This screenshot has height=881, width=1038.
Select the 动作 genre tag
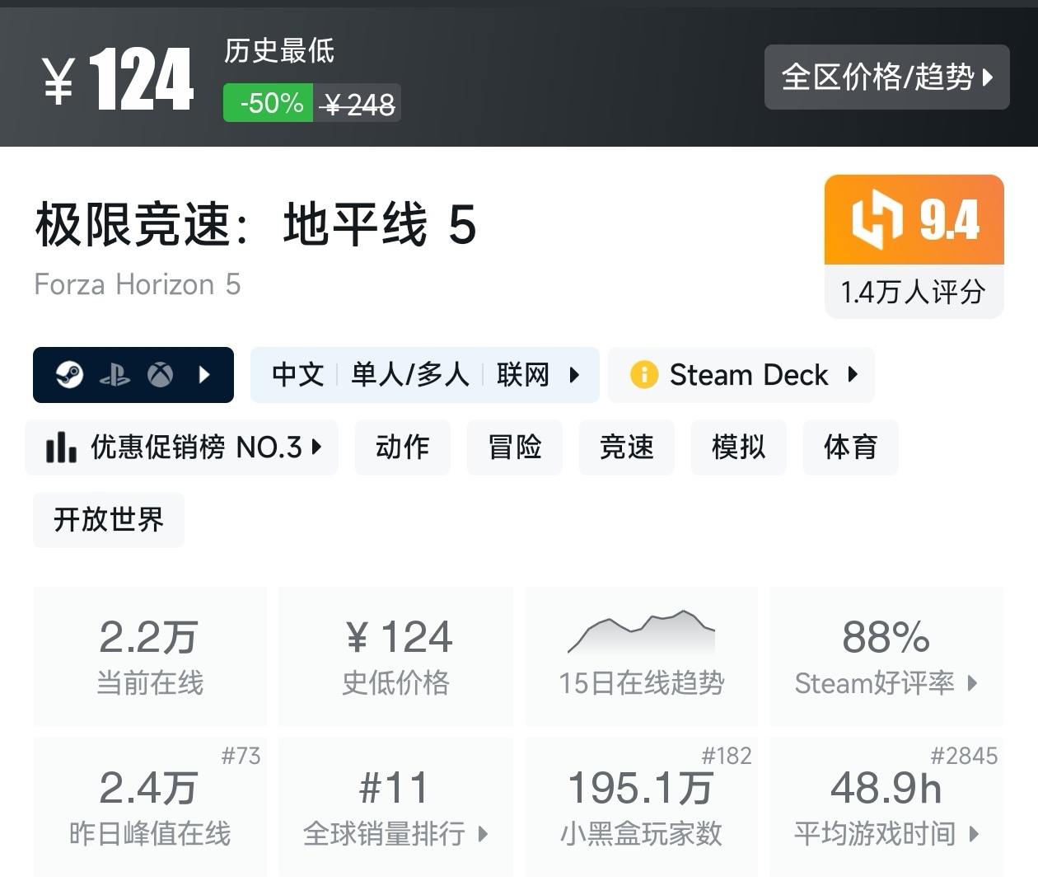tap(403, 447)
